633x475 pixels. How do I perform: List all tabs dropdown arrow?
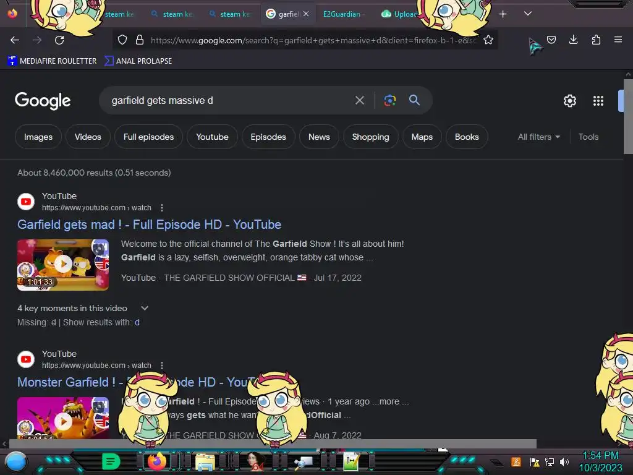tap(528, 14)
